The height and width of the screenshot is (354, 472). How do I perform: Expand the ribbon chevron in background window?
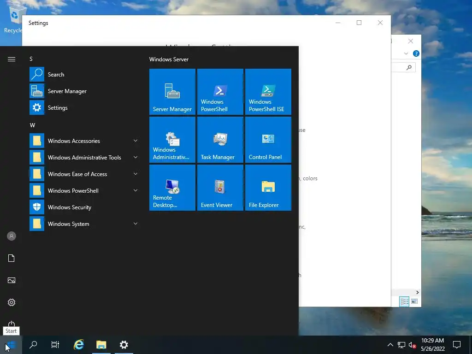click(406, 53)
